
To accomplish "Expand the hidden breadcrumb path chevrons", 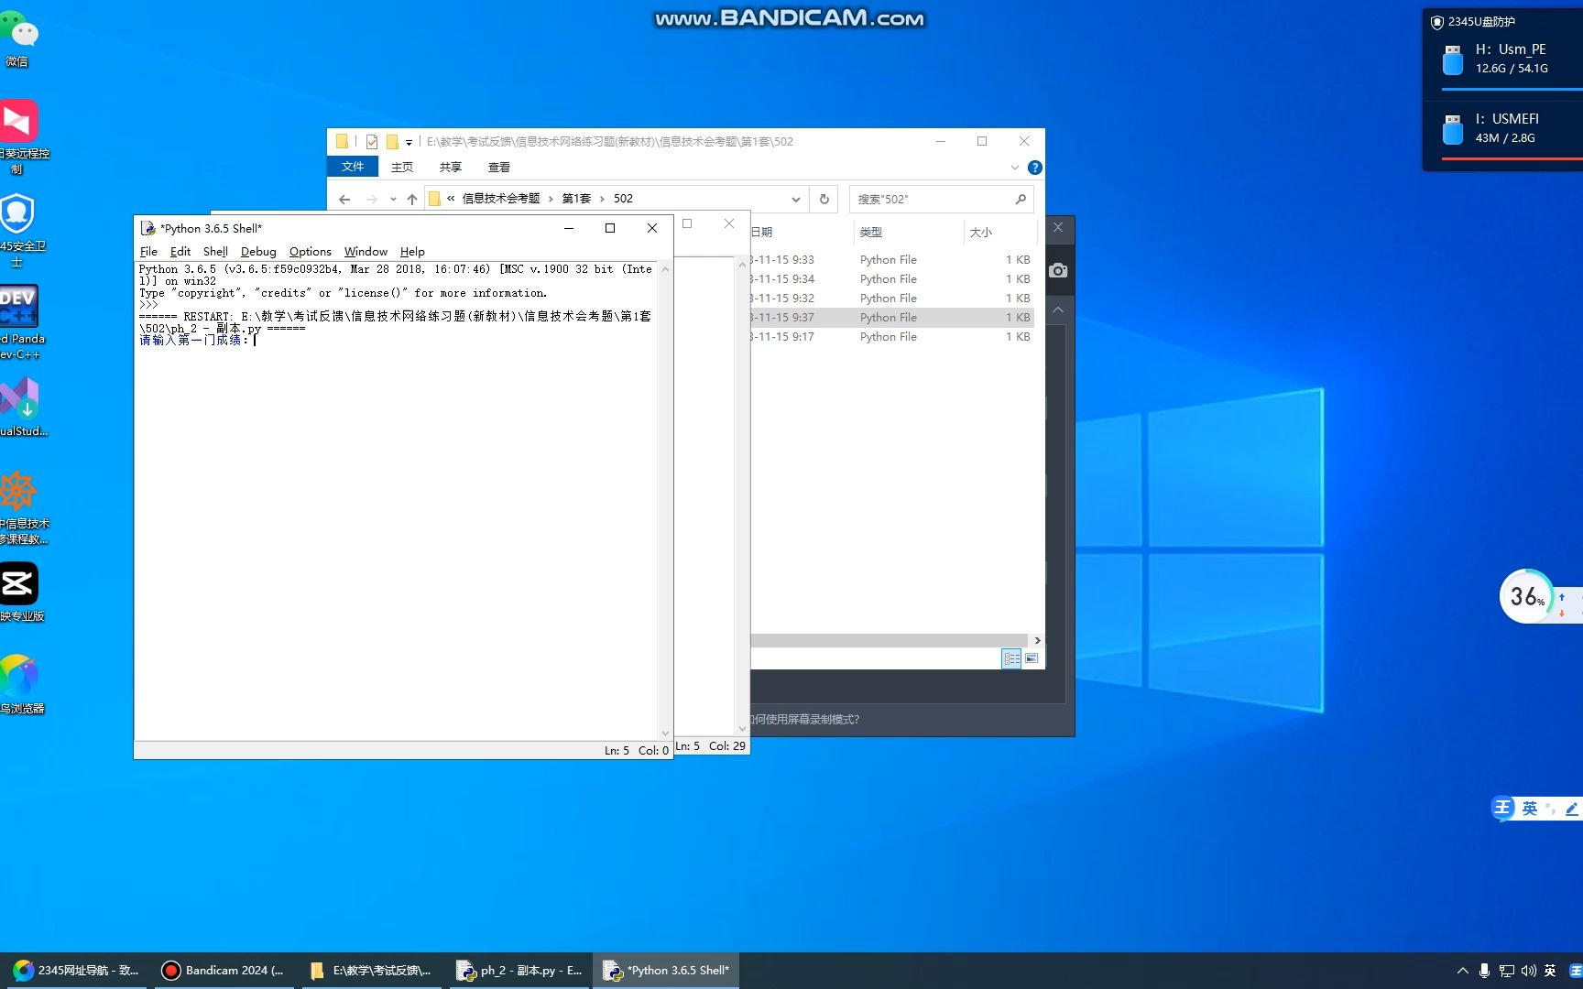I will click(451, 199).
